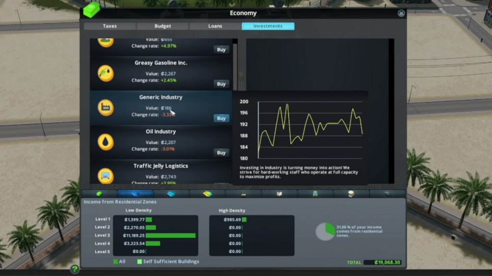Select the Oil Industry title
The width and height of the screenshot is (492, 276).
point(160,132)
